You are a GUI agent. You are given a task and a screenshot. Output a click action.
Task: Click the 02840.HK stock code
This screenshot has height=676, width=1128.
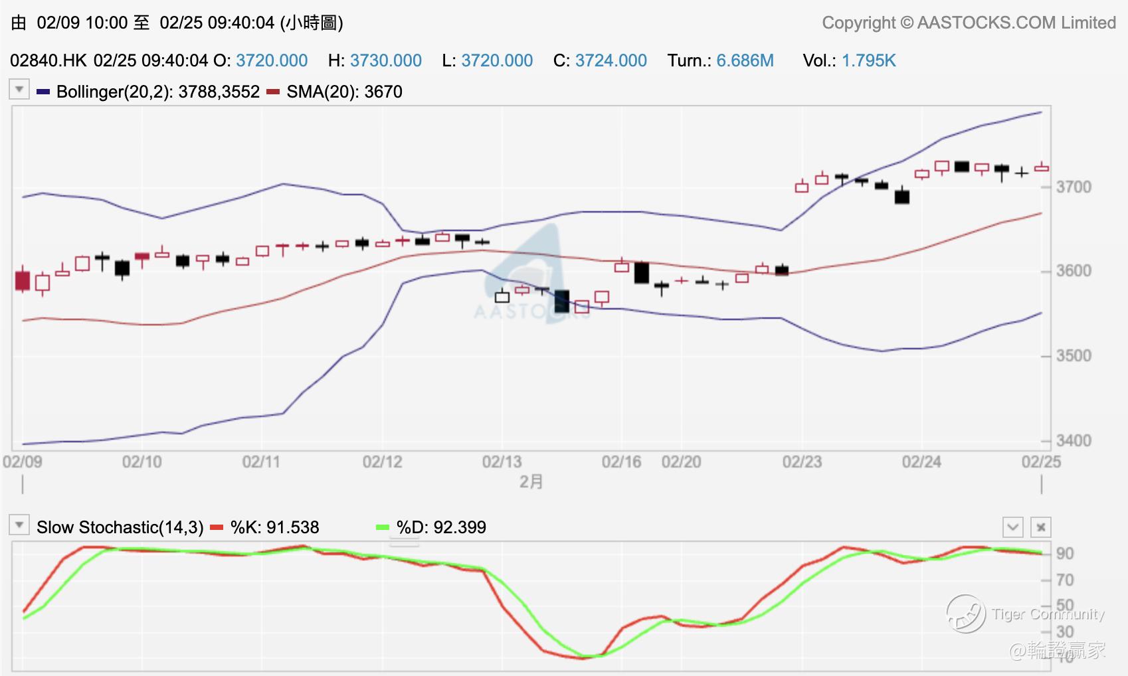tap(48, 60)
